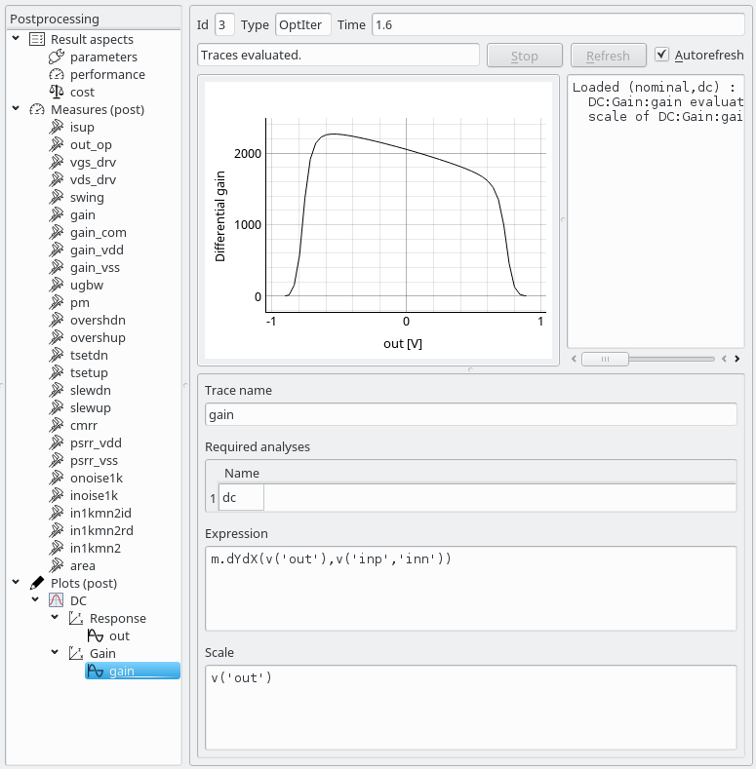Collapse the Measures (post) section
Screen dimensions: 756x769
pyautogui.click(x=17, y=110)
